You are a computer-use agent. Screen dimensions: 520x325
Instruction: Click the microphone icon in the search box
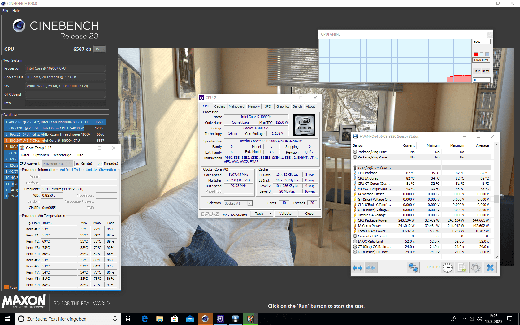click(115, 319)
